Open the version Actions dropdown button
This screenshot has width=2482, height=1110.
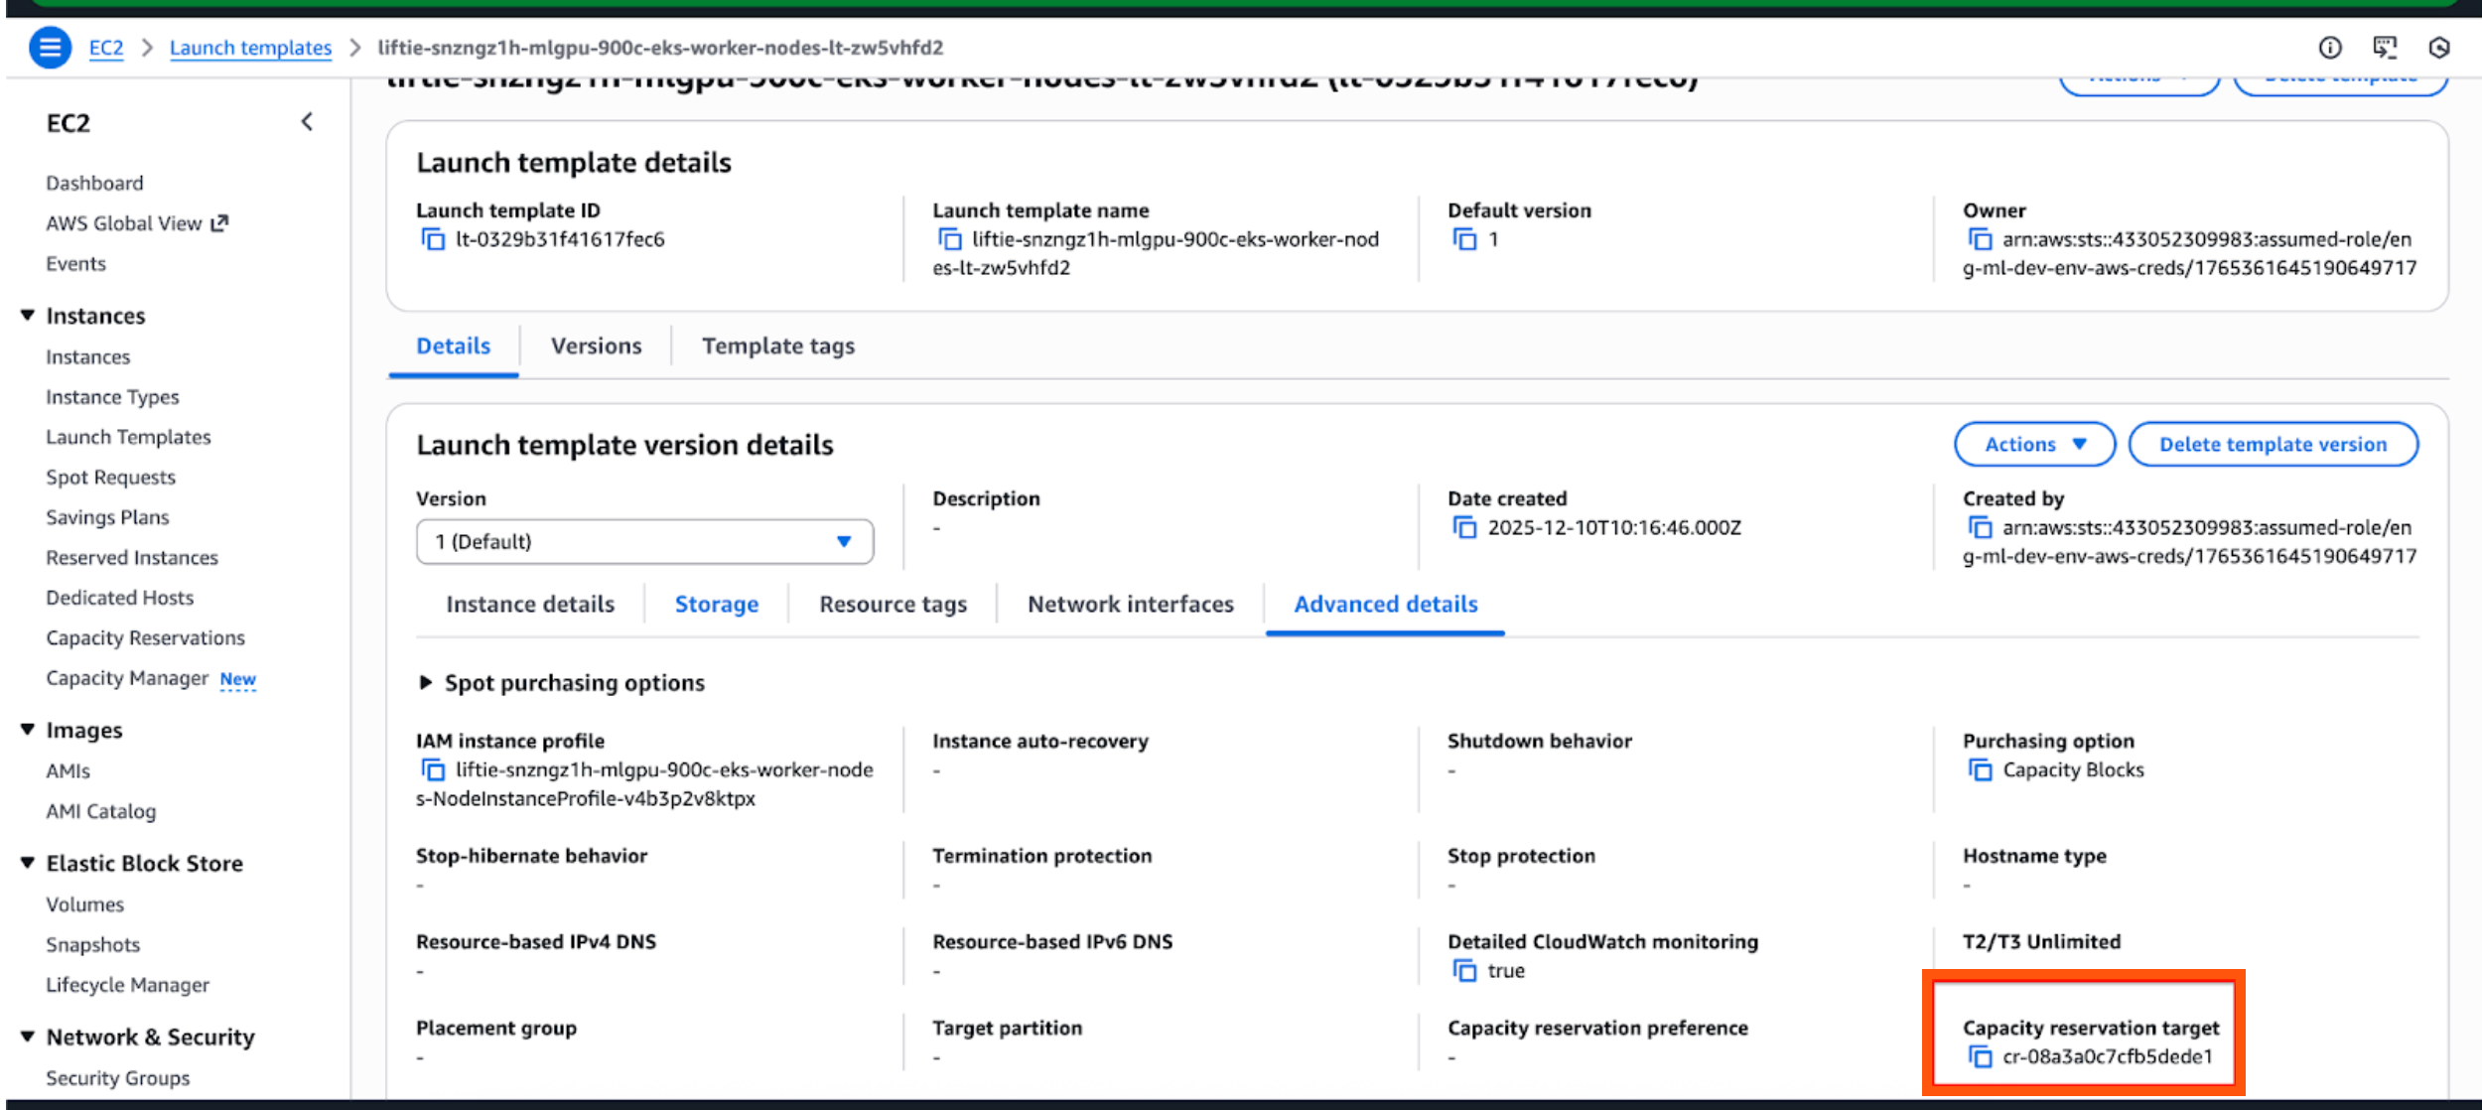[2034, 444]
